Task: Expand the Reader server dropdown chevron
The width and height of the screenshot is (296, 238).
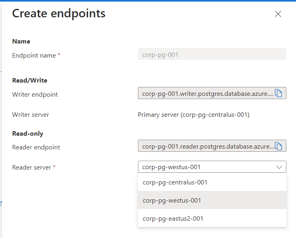Action: tap(279, 167)
